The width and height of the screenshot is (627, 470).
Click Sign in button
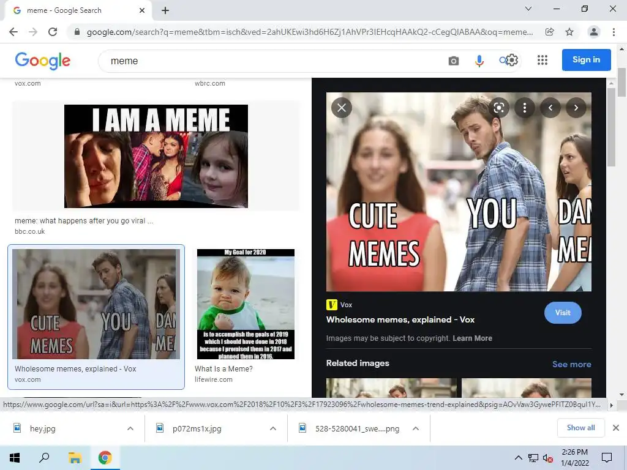[586, 60]
